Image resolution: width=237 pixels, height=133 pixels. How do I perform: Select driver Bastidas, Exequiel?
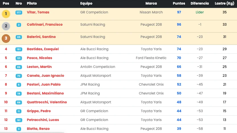pos(43,49)
